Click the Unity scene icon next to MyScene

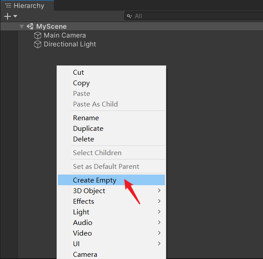click(x=30, y=27)
